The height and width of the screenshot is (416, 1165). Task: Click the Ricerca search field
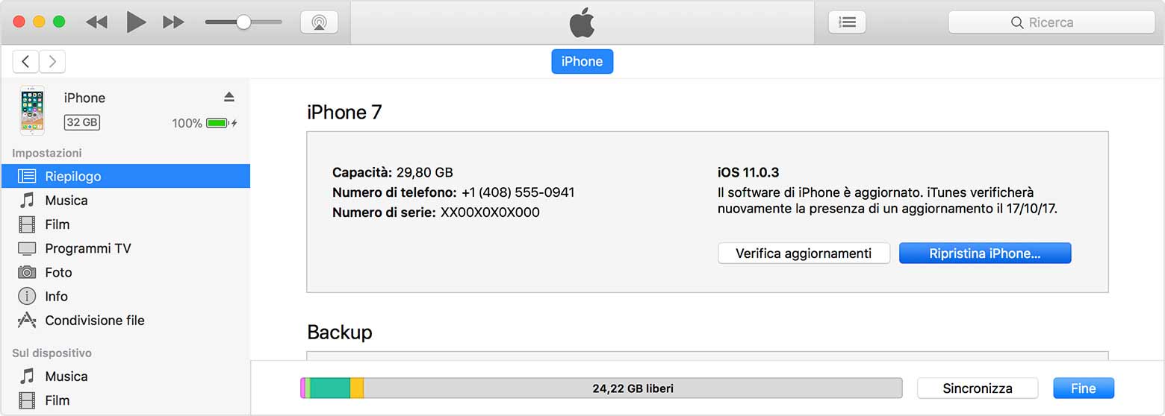tap(1051, 22)
